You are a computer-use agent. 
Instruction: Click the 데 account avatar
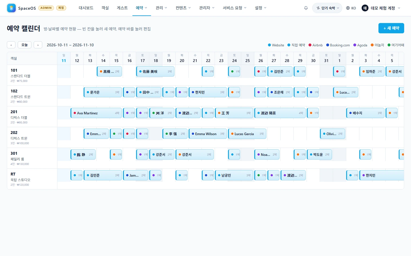[365, 8]
